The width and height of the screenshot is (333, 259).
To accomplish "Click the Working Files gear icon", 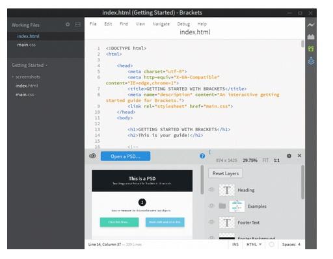I will tap(68, 25).
